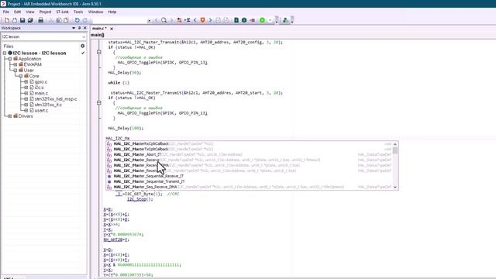Click the Replace icon in toolbar
The image size is (496, 279).
point(179,20)
